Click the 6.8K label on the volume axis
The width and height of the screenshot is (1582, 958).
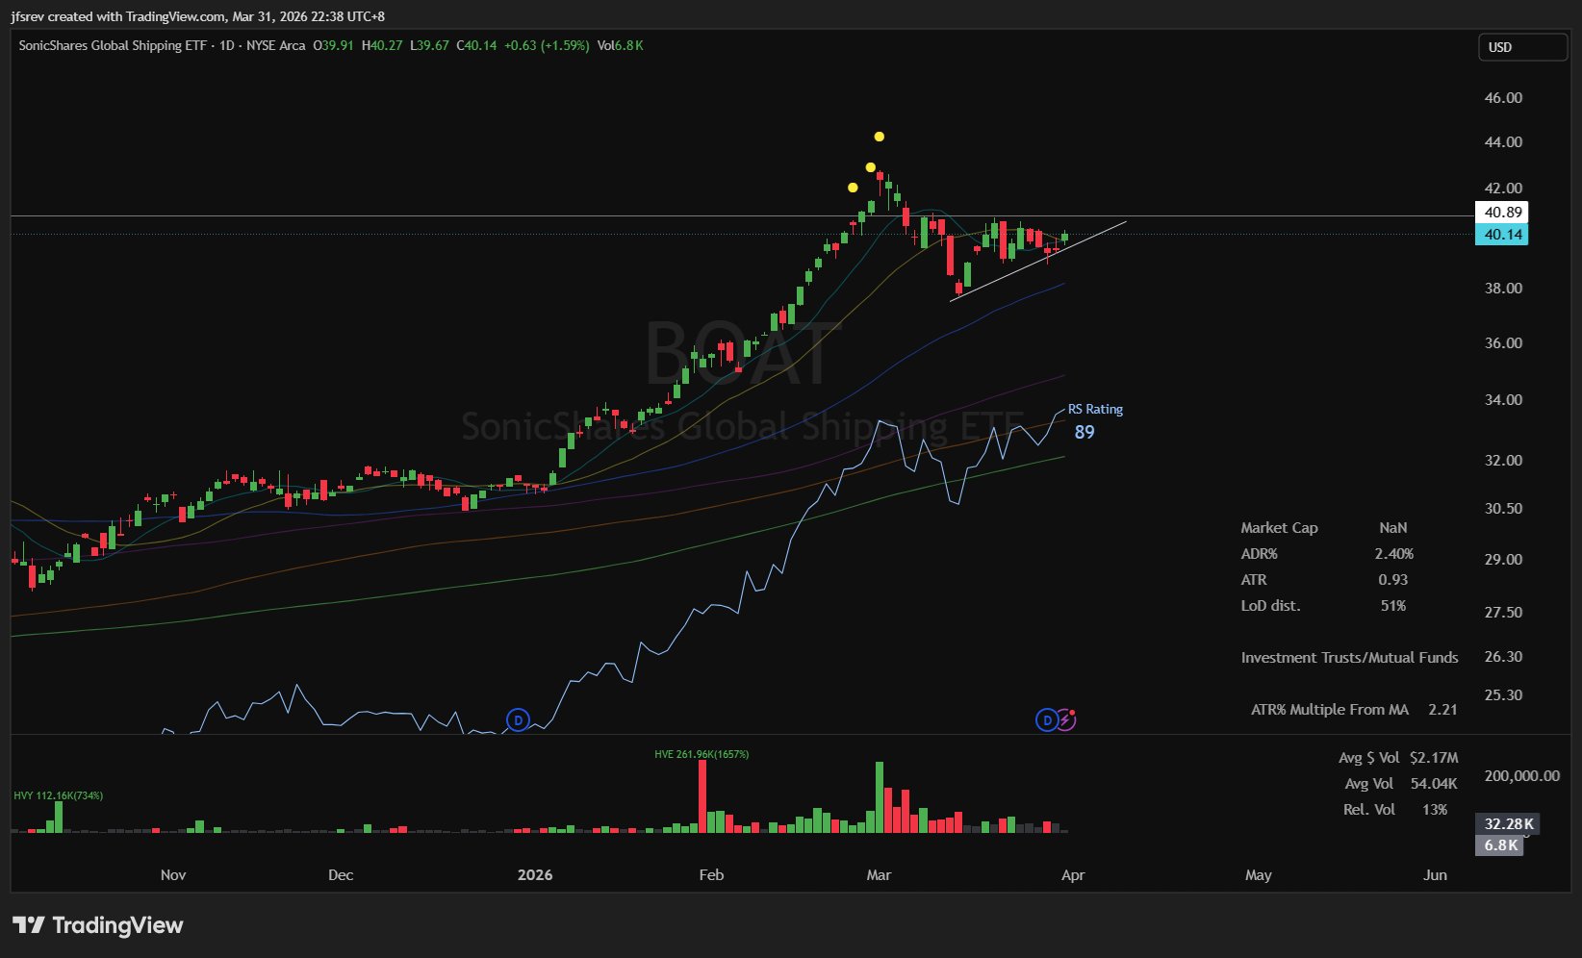coord(1500,845)
